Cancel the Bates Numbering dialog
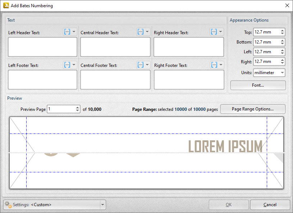The width and height of the screenshot is (293, 213). click(x=270, y=204)
